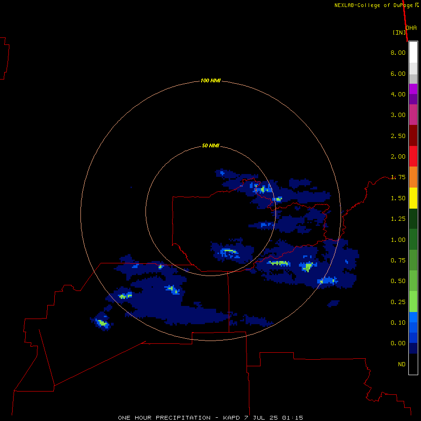This screenshot has width=421, height=421.
Task: Click the '50 NMI' range ring label
Action: pos(210,145)
